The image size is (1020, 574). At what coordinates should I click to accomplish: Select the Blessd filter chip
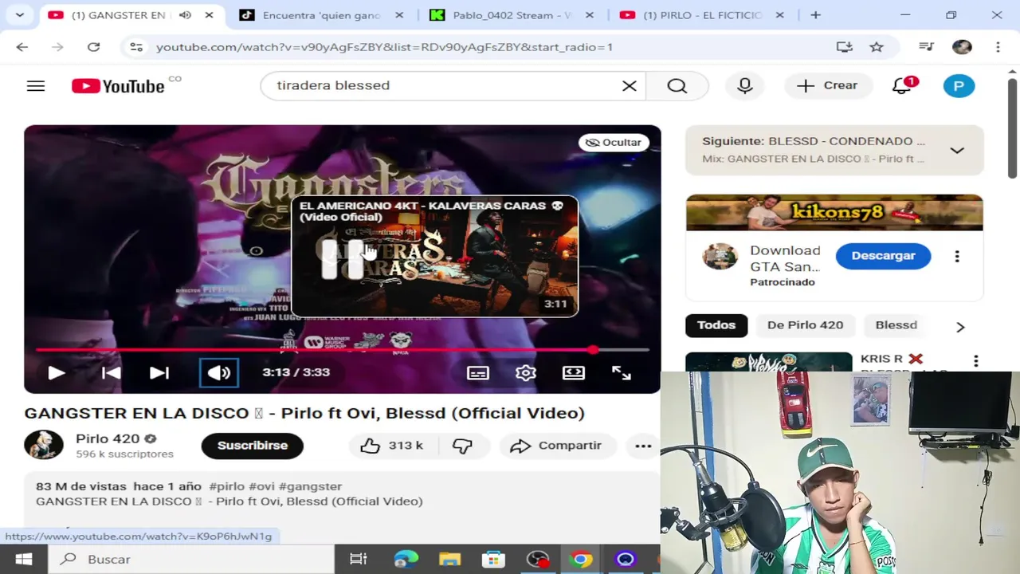(x=896, y=325)
